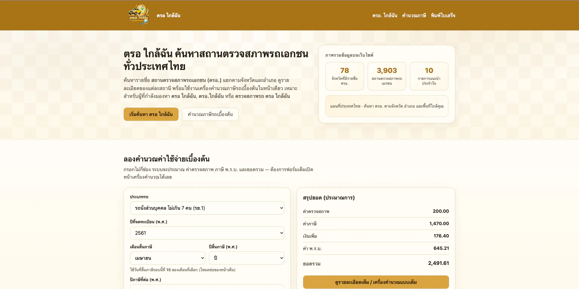This screenshot has width=579, height=289.
Task: Click the ยอดรวม total value 2,491.61
Action: pyautogui.click(x=438, y=263)
